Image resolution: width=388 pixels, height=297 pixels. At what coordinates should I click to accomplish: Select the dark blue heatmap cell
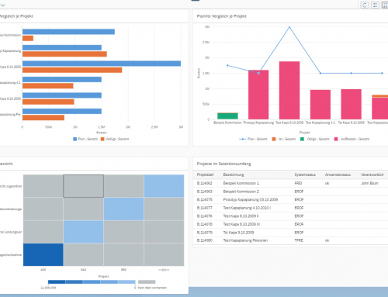point(43,254)
